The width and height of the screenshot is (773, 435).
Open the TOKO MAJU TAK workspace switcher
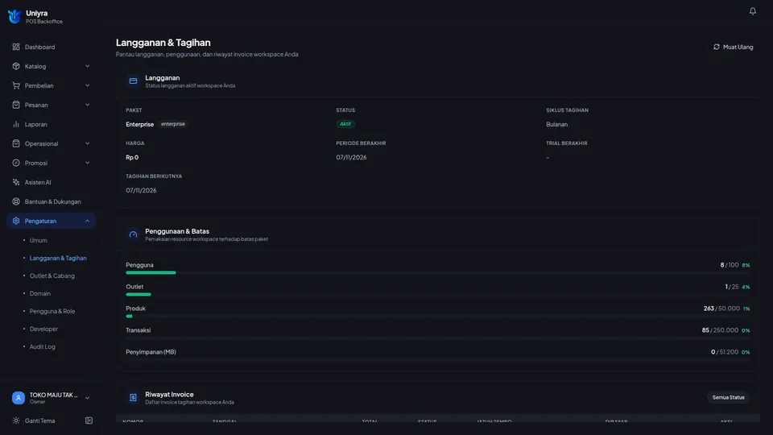(52, 397)
